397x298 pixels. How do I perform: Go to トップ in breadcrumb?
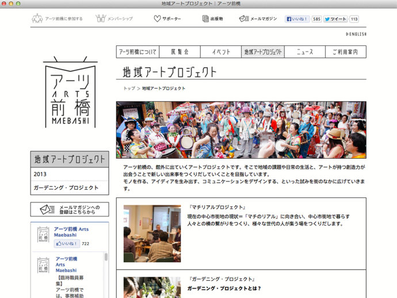pos(129,89)
